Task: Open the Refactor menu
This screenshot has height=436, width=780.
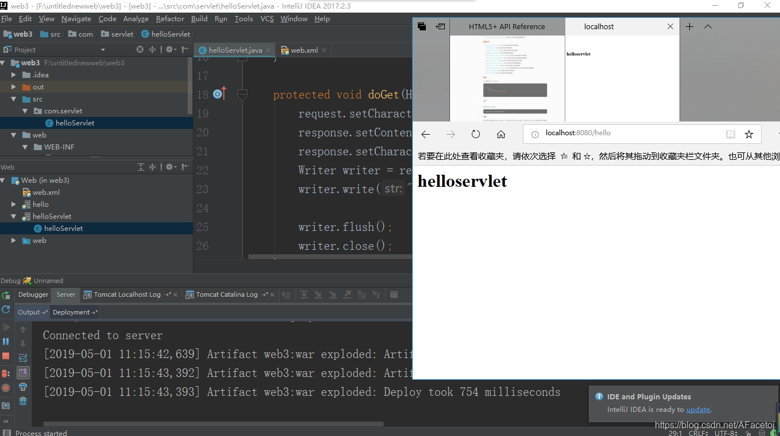Action: [170, 19]
